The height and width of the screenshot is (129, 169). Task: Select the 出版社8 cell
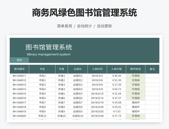tap(78, 107)
